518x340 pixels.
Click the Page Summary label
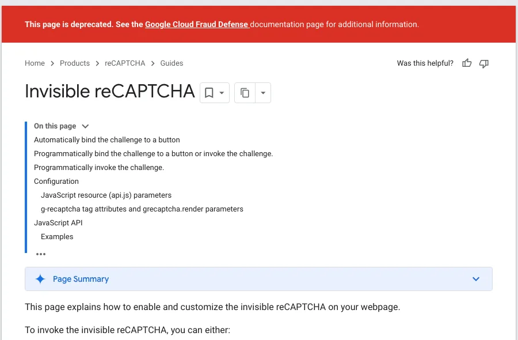(x=81, y=279)
